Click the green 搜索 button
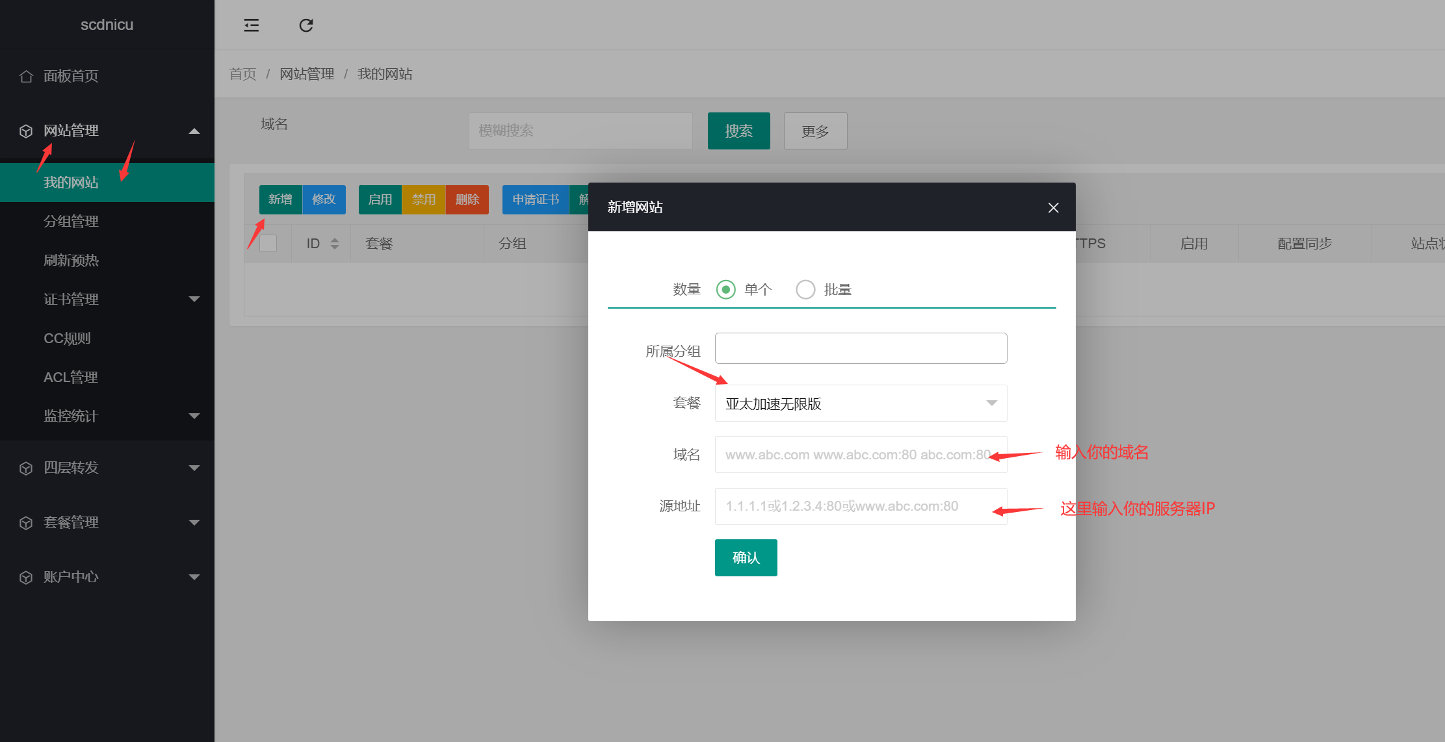The height and width of the screenshot is (742, 1445). 738,131
